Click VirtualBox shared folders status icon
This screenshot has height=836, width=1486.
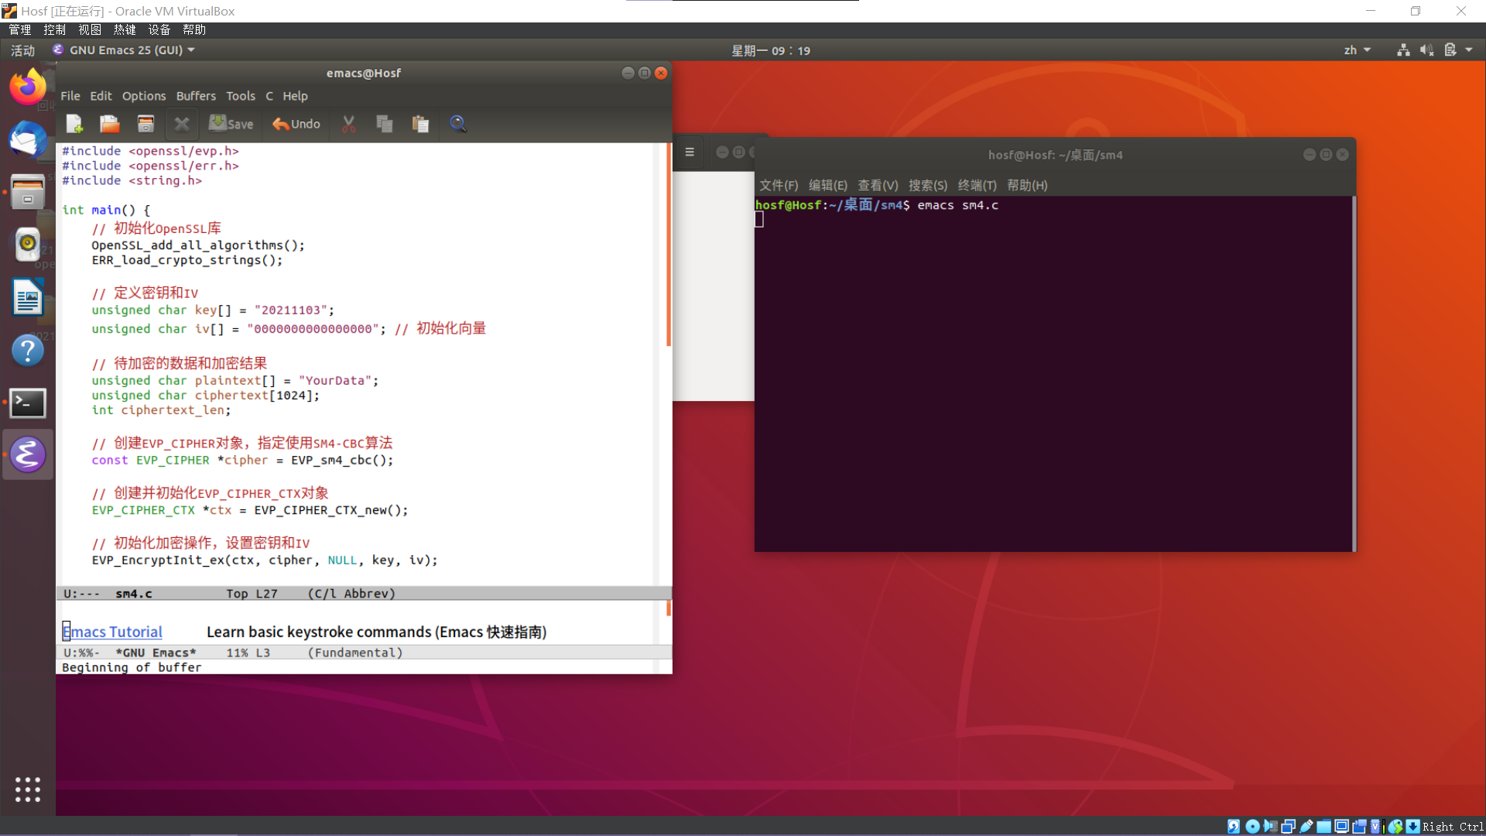pyautogui.click(x=1323, y=827)
